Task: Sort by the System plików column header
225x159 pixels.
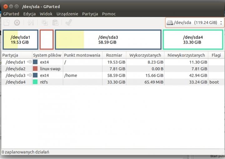Action: tap(47, 55)
